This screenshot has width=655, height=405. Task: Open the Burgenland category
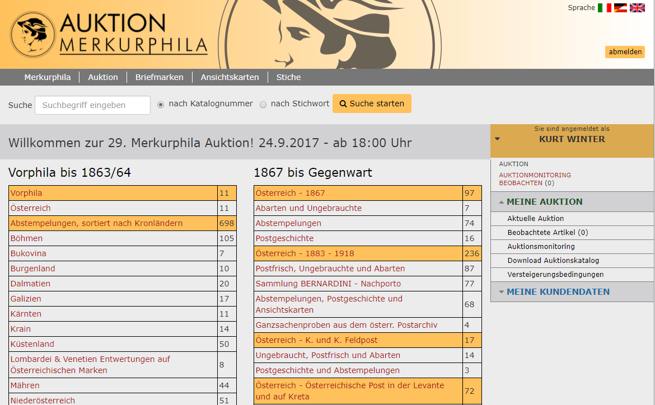[x=32, y=269]
